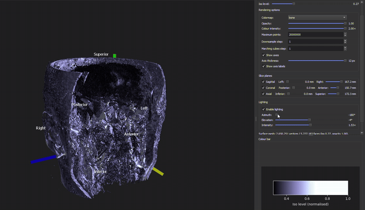Viewport: 365px width, 210px height.
Task: Click the Opacity slider handle
Action: pos(345,23)
